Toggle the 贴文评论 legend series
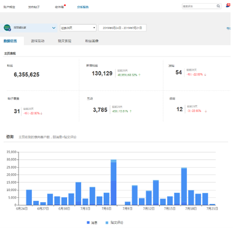This screenshot has height=228, width=233. point(114,222)
